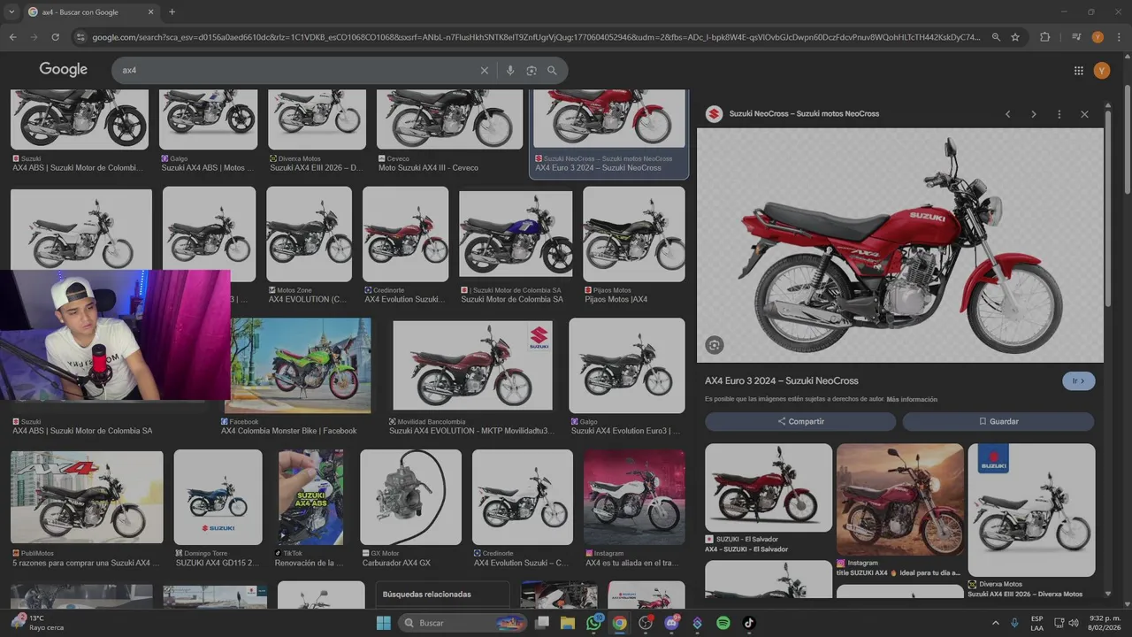Open the Google account avatar
The height and width of the screenshot is (637, 1132).
click(x=1102, y=71)
